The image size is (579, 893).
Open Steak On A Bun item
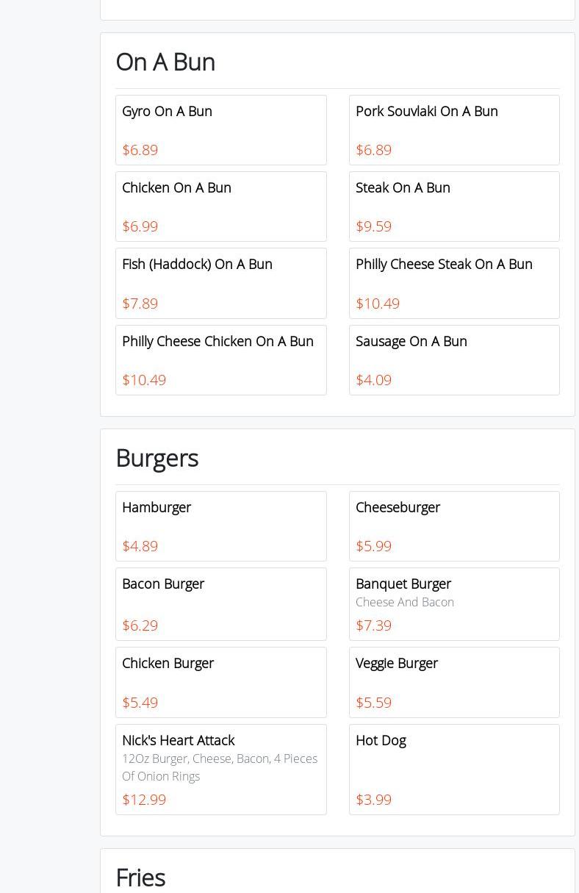(454, 207)
